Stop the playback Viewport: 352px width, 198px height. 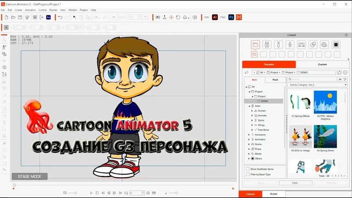[97, 193]
